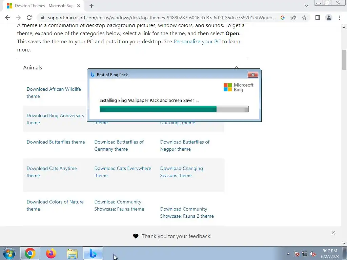Click 'Installing Bing Wallpaper Pack' status text
347x260 pixels.
pos(149,100)
